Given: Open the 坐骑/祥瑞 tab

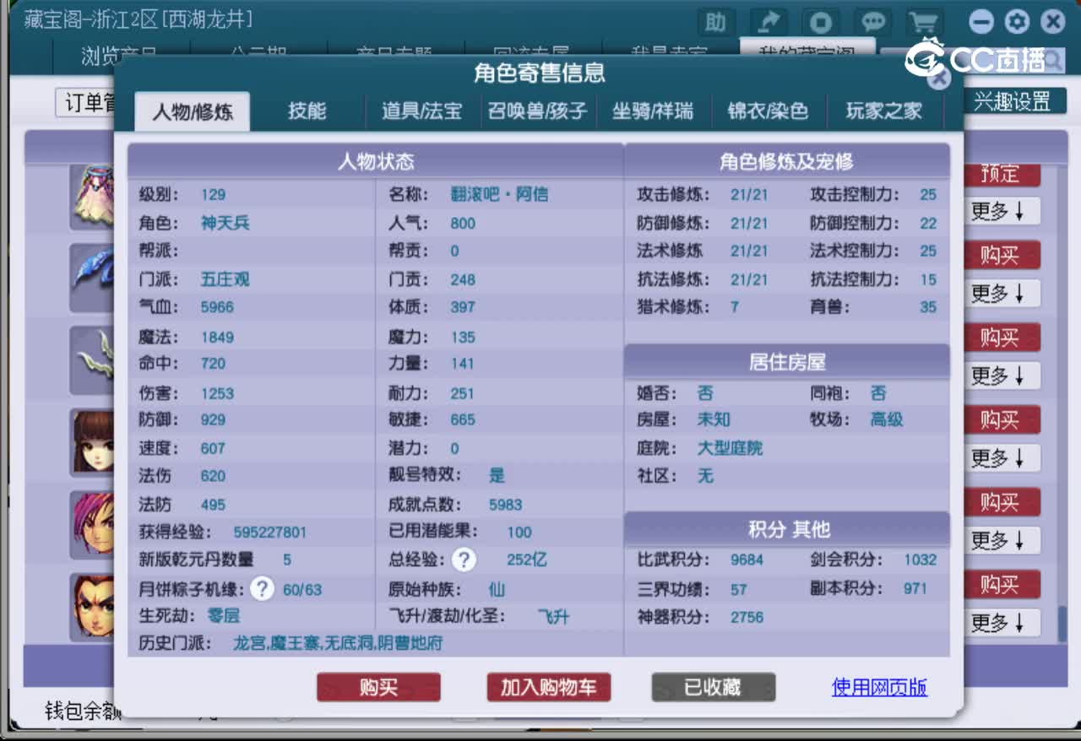Looking at the screenshot, I should pos(655,111).
